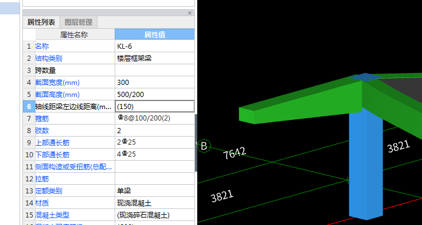Image resolution: width=422 pixels, height=225 pixels.
Task: Click the 属性值 column header
Action: click(154, 34)
